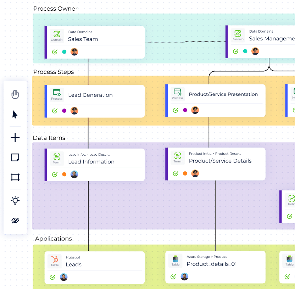
Task: Open the Product/Service Presentation card title
Action: [223, 94]
